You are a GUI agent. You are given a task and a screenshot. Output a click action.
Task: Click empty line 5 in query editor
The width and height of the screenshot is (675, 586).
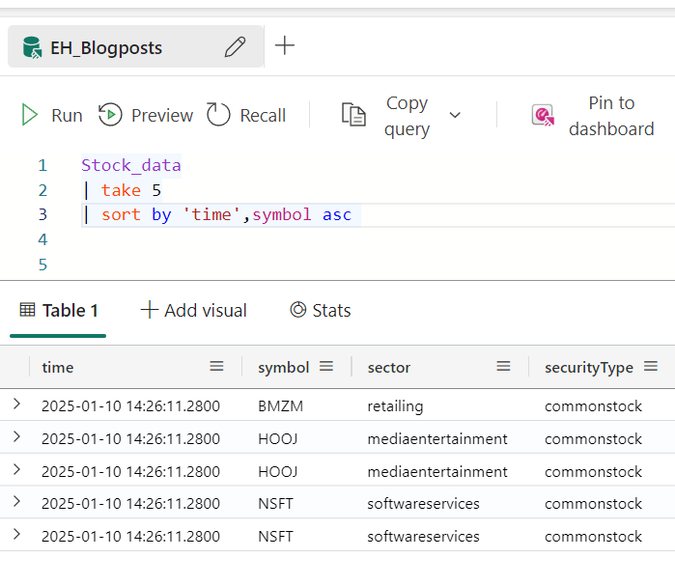[x=290, y=264]
